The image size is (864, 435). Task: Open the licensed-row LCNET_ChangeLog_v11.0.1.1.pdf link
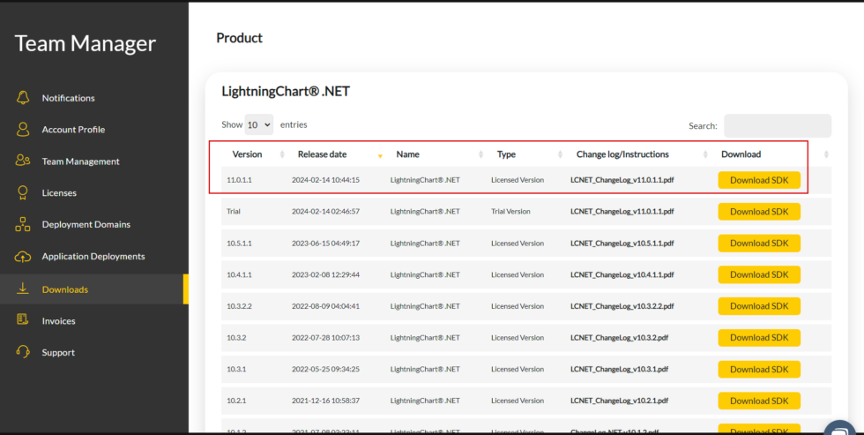coord(622,180)
